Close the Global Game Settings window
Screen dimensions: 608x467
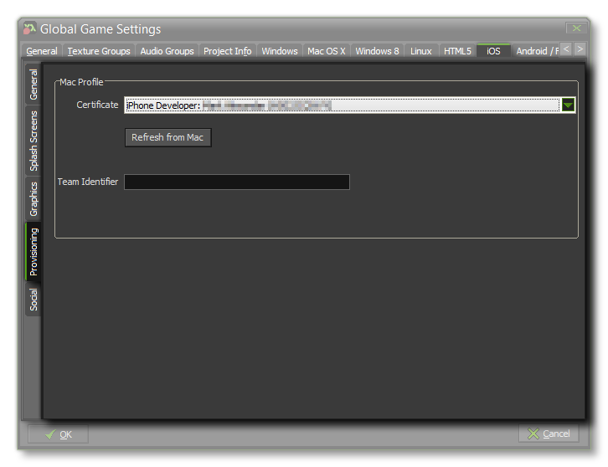coord(575,28)
